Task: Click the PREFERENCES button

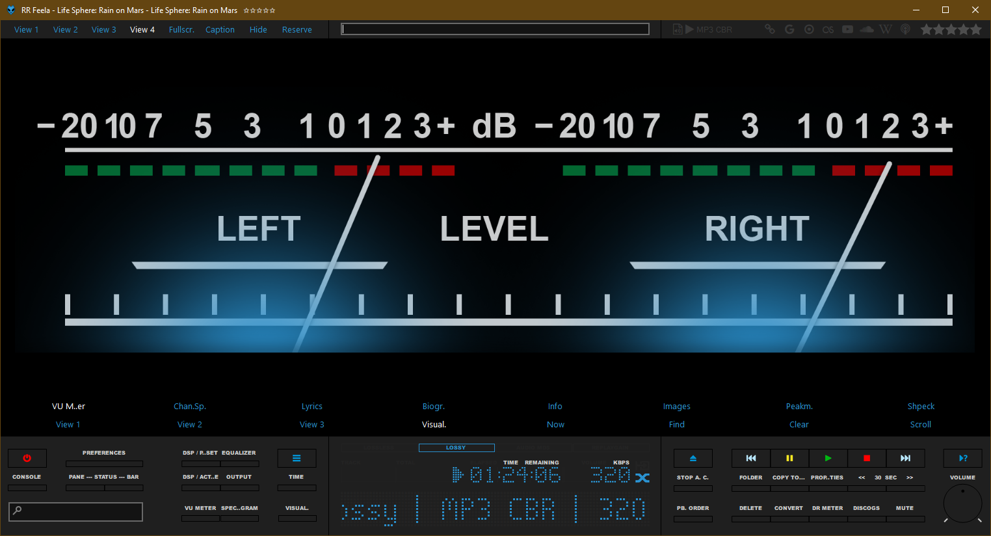Action: (104, 463)
